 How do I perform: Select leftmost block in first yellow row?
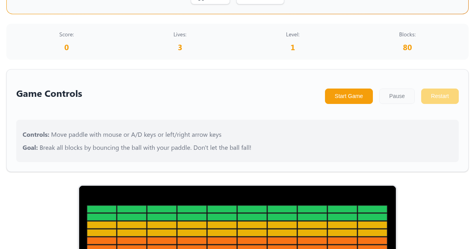click(102, 225)
